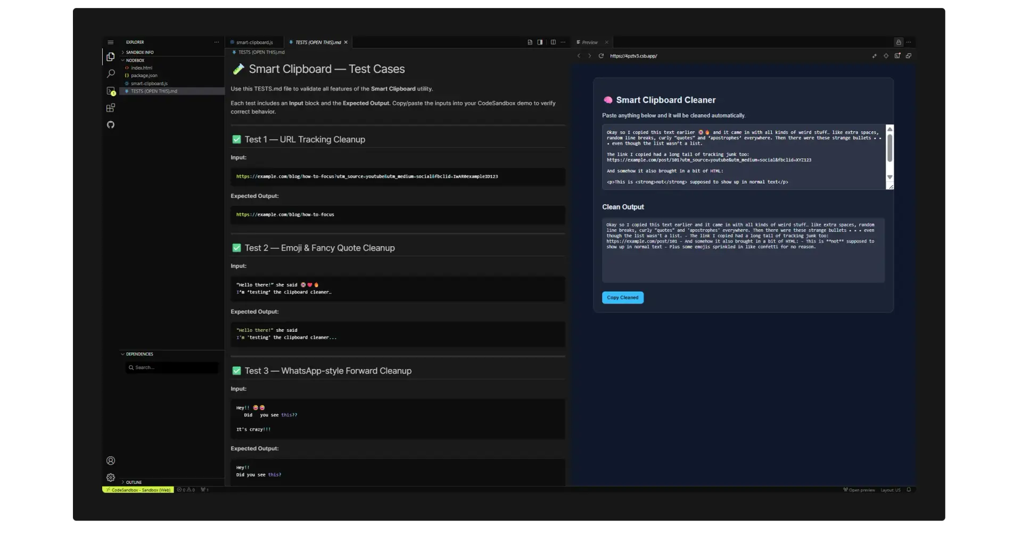1022x536 pixels.
Task: Click the example.com blog input URL link
Action: (367, 177)
